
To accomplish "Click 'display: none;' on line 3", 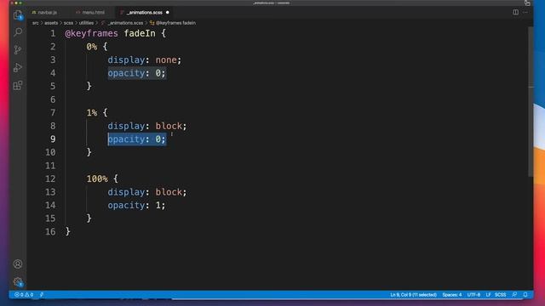I will (x=145, y=60).
